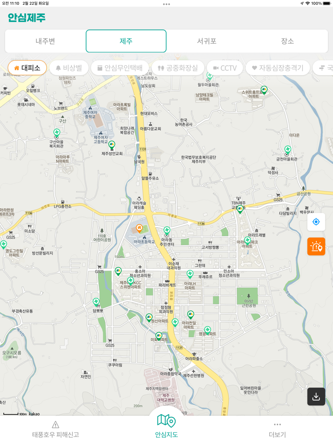Switch to the 내주변 tab
This screenshot has width=333, height=444.
click(45, 41)
